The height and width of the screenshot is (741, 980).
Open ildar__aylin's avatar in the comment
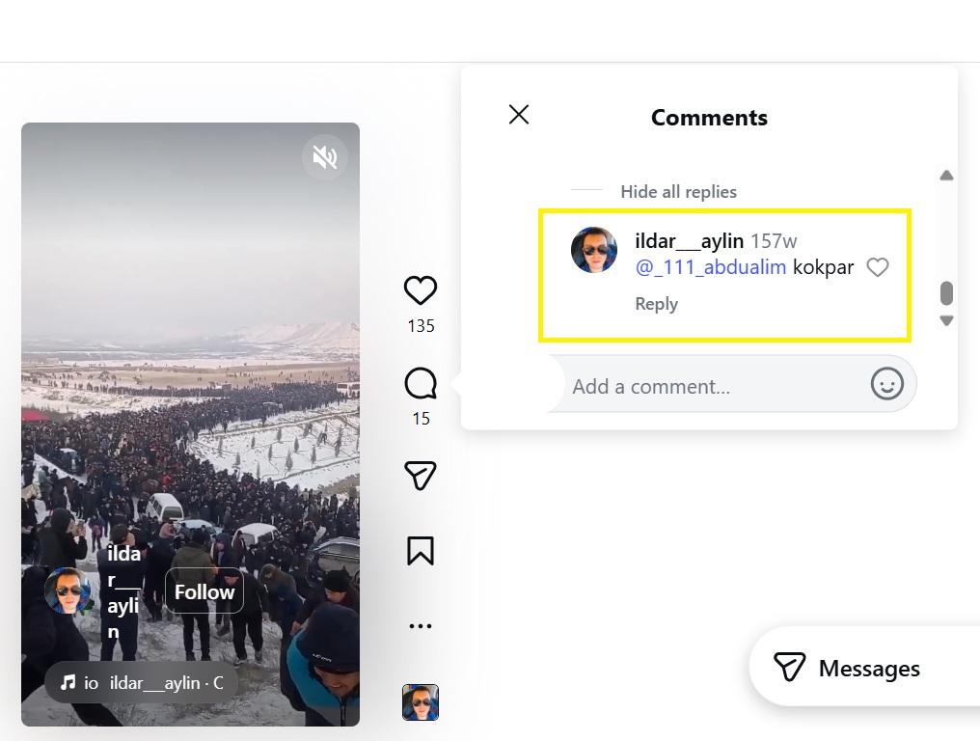coord(594,251)
